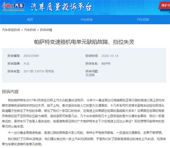The width and height of the screenshot is (170, 148).
Task: Click the 投诉编号 label
Action: (14, 56)
